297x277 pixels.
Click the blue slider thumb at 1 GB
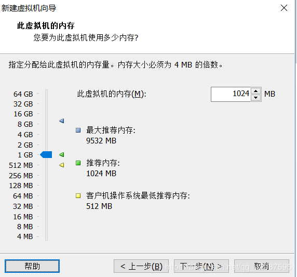(x=46, y=154)
